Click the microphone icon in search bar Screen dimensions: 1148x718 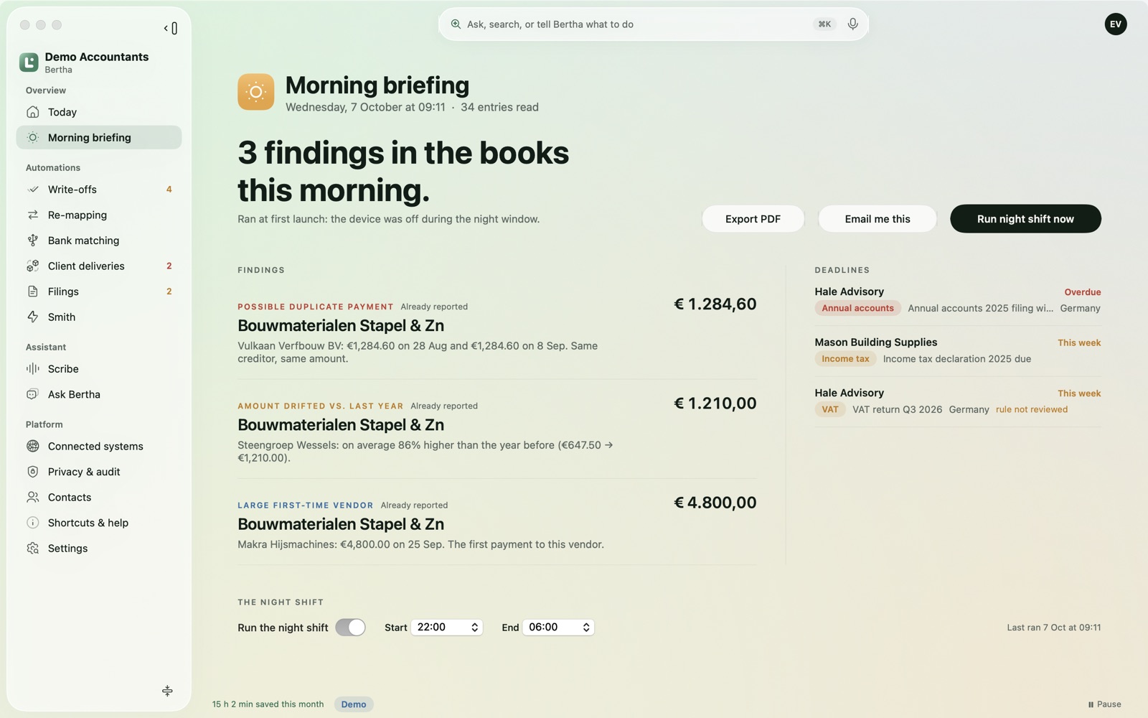(x=852, y=24)
